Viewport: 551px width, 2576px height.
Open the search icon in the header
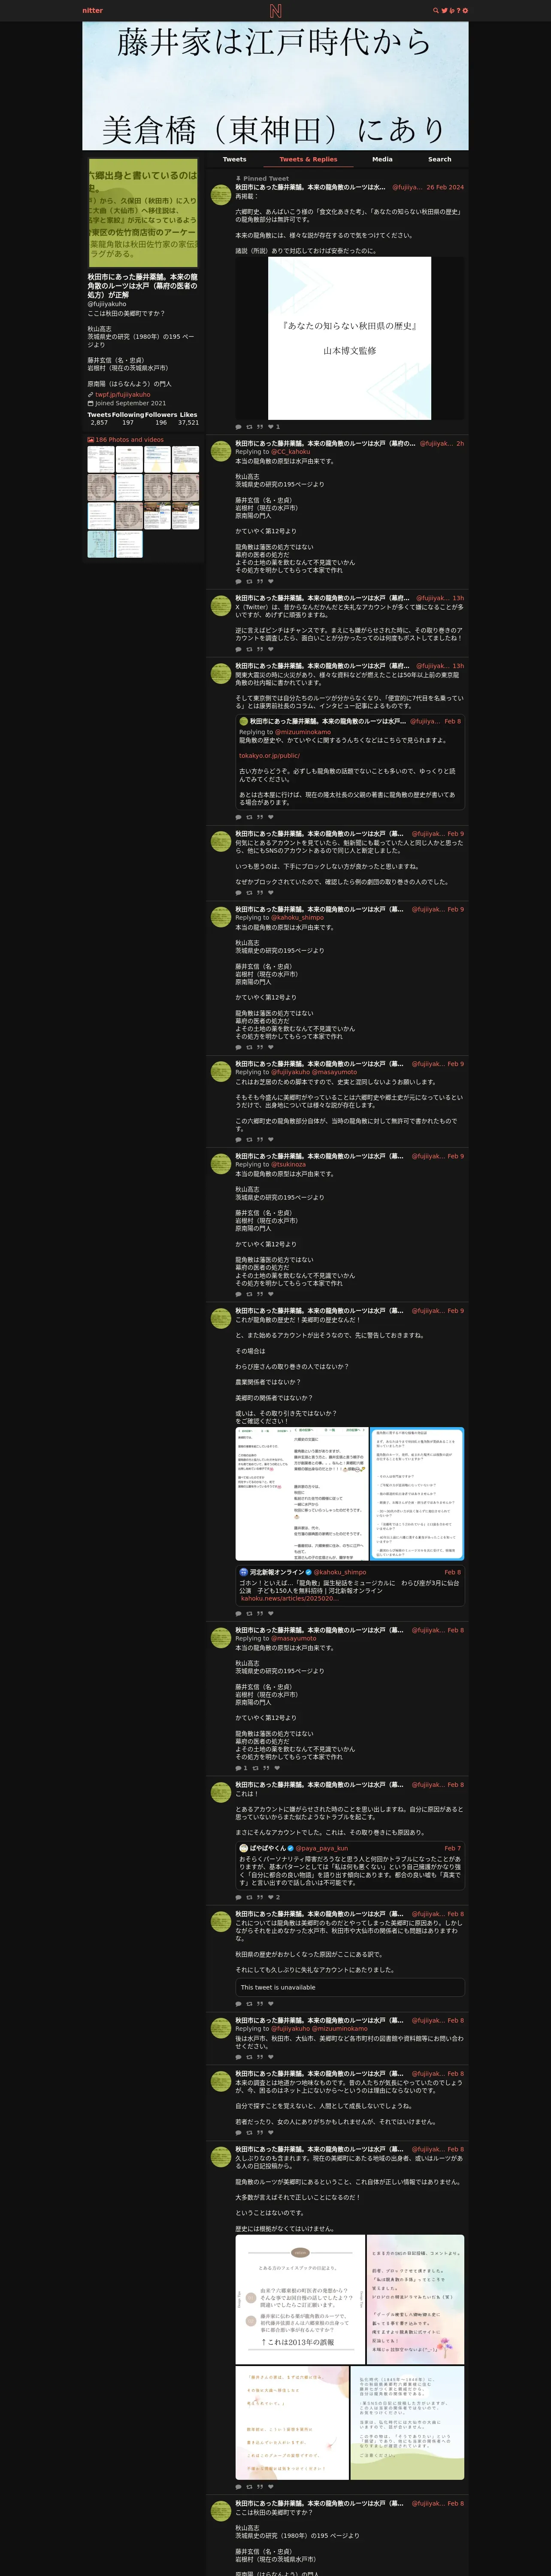pyautogui.click(x=435, y=10)
